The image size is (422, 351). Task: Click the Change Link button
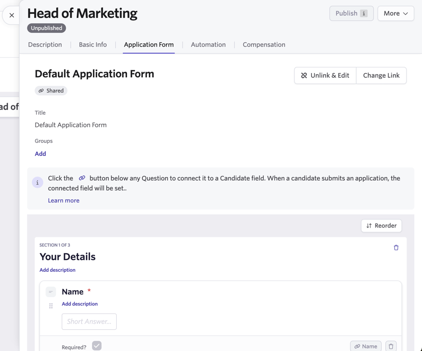[381, 75]
